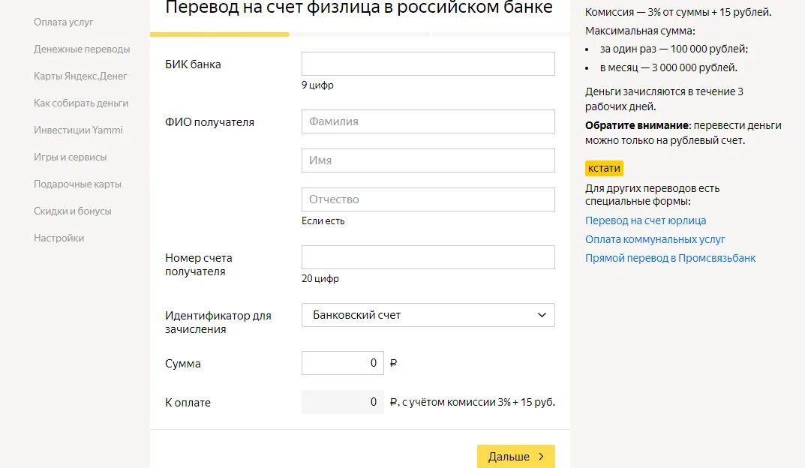Open the Банковский счет dropdown
The width and height of the screenshot is (805, 468).
(420, 315)
